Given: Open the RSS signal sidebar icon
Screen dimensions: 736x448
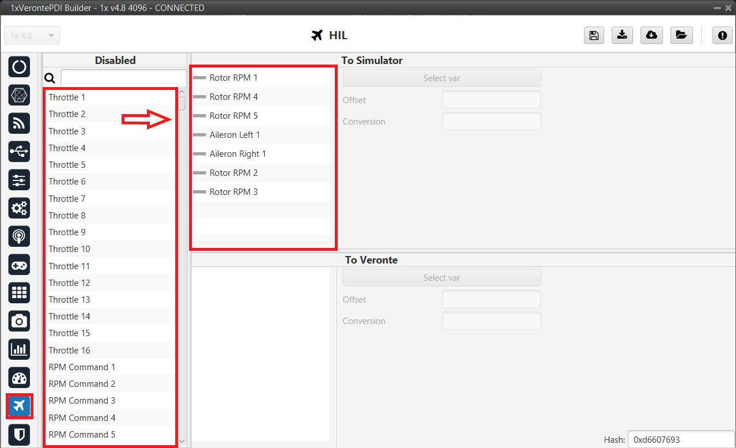Looking at the screenshot, I should pyautogui.click(x=20, y=123).
